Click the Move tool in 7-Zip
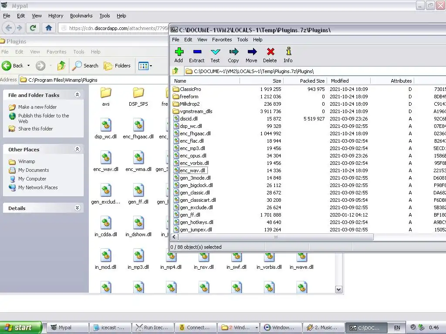 coord(251,55)
